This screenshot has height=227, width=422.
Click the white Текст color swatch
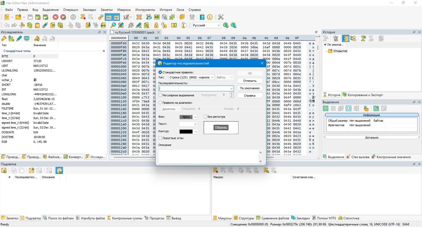186,124
